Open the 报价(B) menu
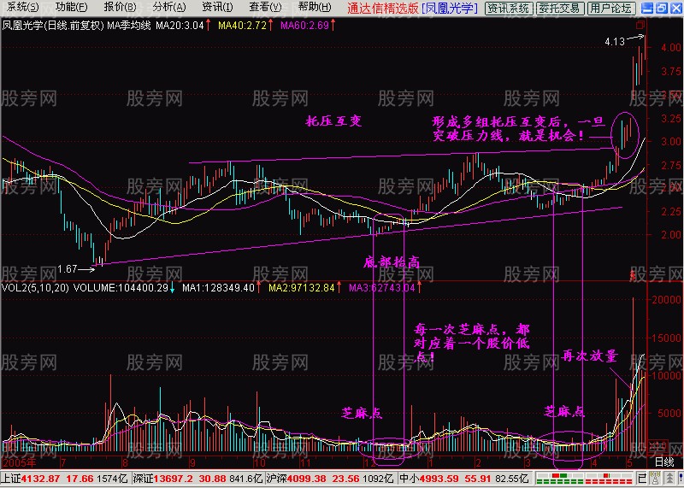Image resolution: width=684 pixels, height=488 pixels. [x=121, y=8]
